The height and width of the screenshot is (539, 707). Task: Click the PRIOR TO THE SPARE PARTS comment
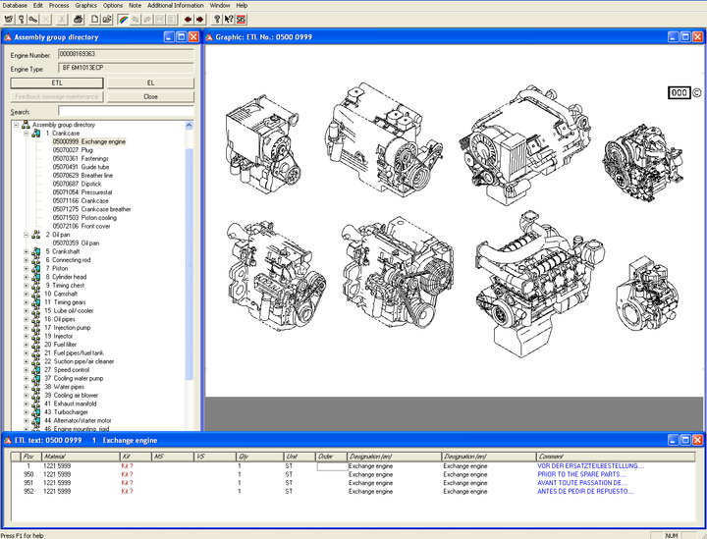pos(581,474)
